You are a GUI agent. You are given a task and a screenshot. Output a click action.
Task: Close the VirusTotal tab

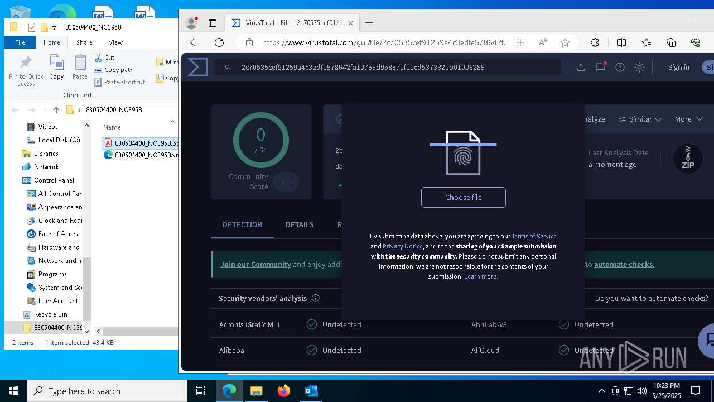click(x=350, y=23)
